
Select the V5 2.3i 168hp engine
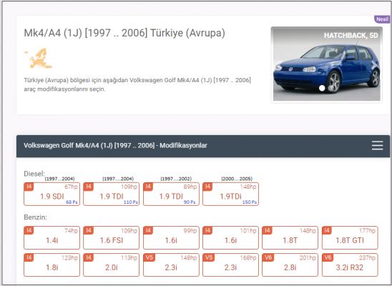pyautogui.click(x=230, y=265)
